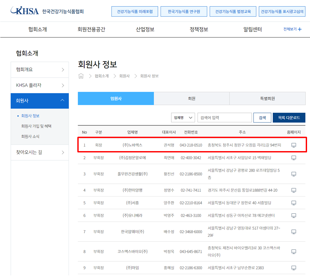
Task: Select 회원사 정보 in sidebar
Action: click(30, 116)
